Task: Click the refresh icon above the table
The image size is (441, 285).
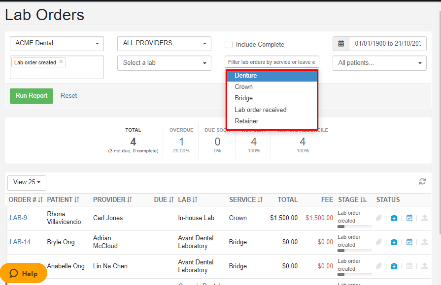Action: coord(422,182)
